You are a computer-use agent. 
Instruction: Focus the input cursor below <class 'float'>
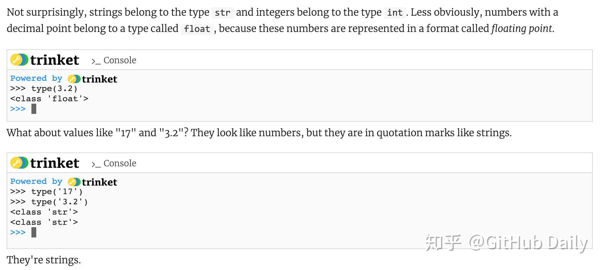coord(34,109)
